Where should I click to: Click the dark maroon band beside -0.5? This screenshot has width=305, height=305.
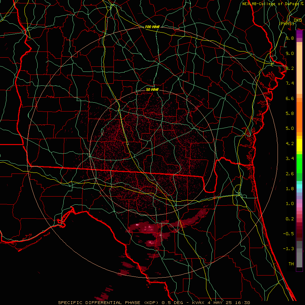[299, 233]
